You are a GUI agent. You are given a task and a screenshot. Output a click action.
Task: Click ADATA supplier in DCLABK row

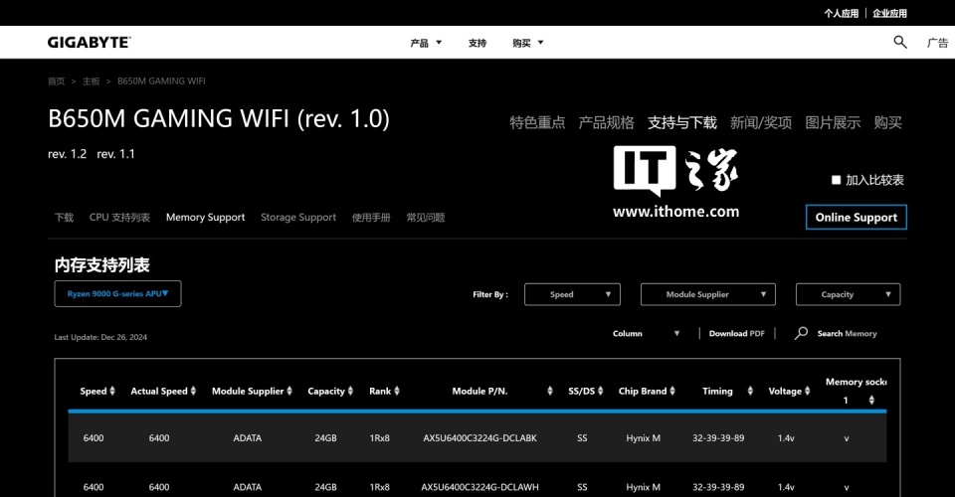(248, 438)
